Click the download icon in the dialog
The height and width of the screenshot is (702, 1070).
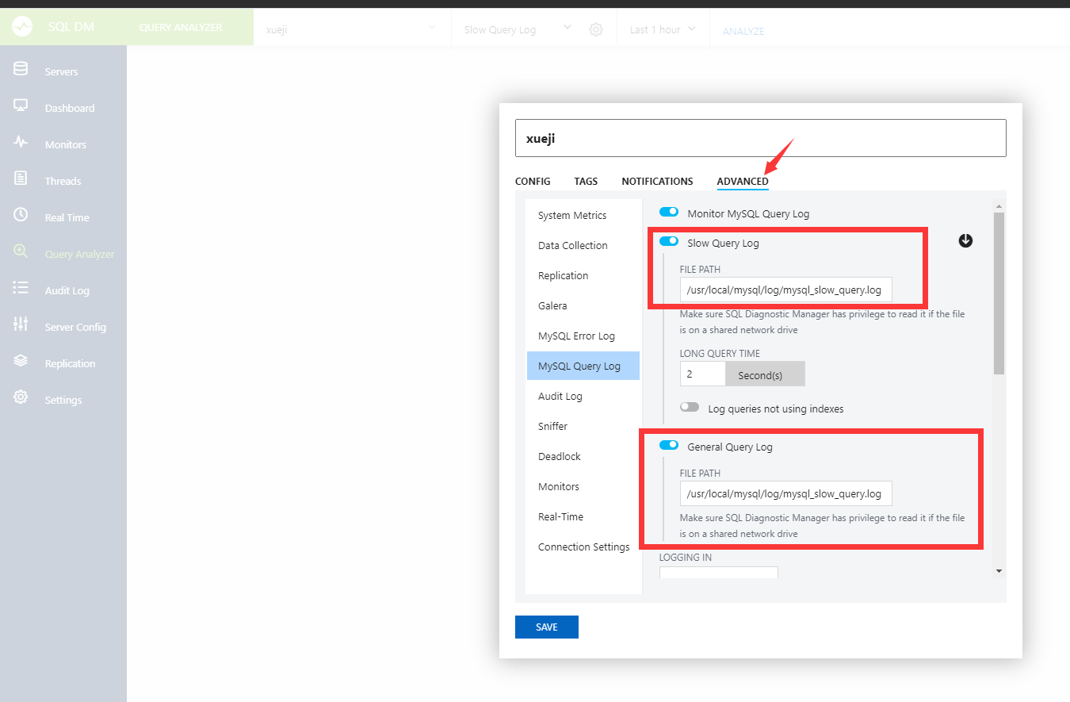pos(965,240)
